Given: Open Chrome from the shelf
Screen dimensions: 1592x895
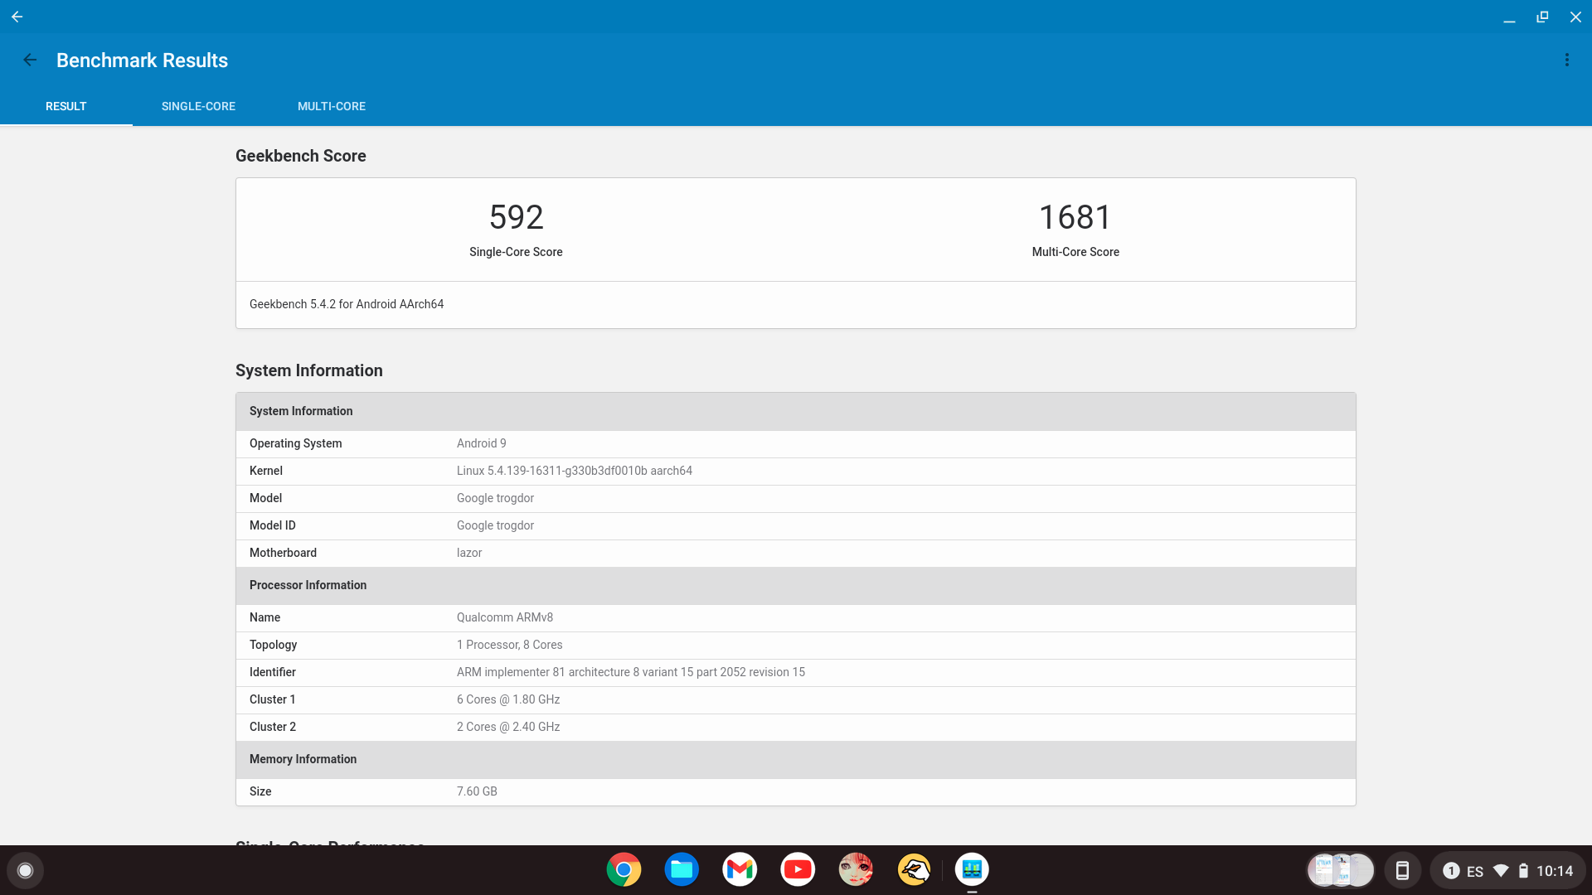Looking at the screenshot, I should [x=624, y=870].
